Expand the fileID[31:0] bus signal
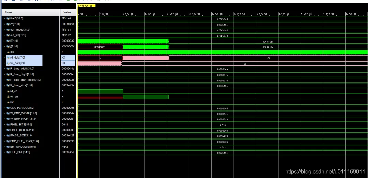368x178 pixels. 4,18
